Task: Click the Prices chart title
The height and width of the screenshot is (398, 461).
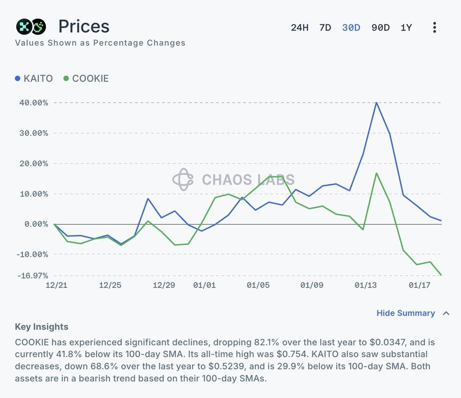Action: click(84, 27)
